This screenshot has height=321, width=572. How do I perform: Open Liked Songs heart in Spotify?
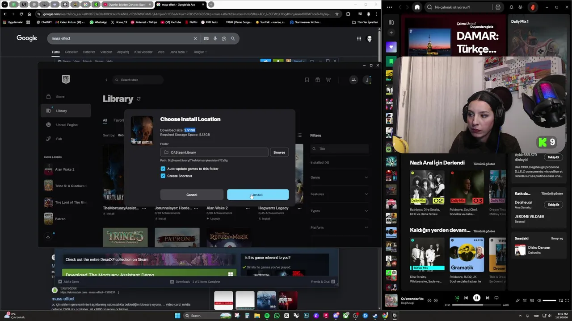(x=391, y=47)
